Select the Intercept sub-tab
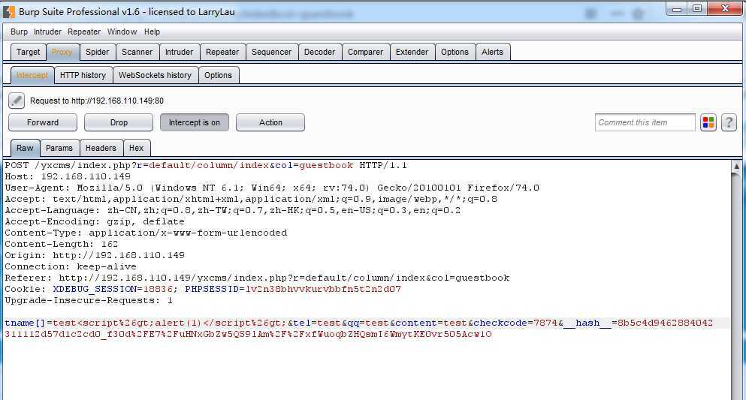 tap(32, 75)
